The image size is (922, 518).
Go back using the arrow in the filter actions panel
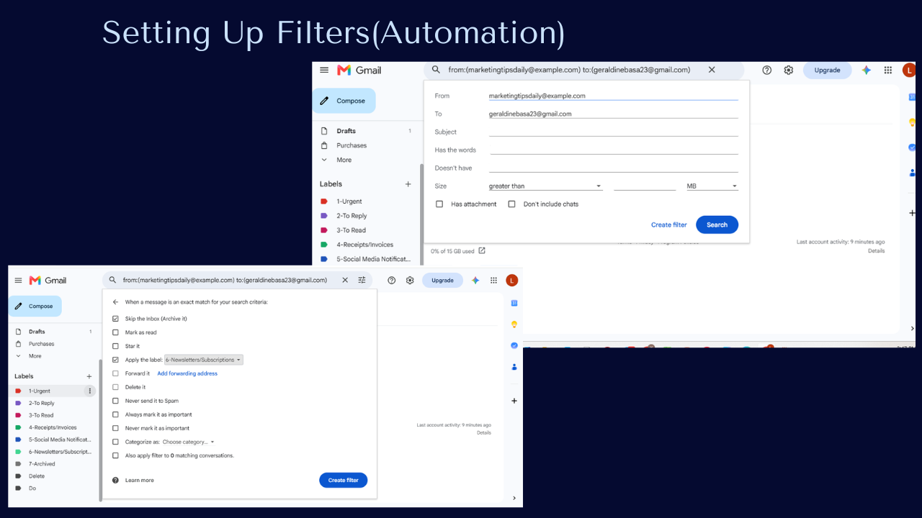point(115,302)
